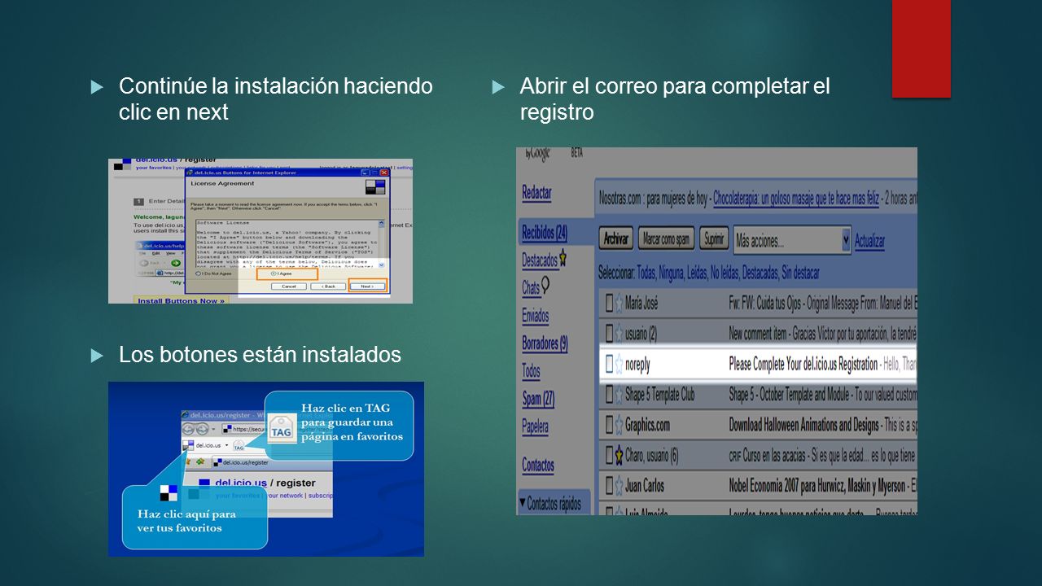The height and width of the screenshot is (586, 1042).
Task: Click the Marcar como spam button
Action: tap(666, 239)
